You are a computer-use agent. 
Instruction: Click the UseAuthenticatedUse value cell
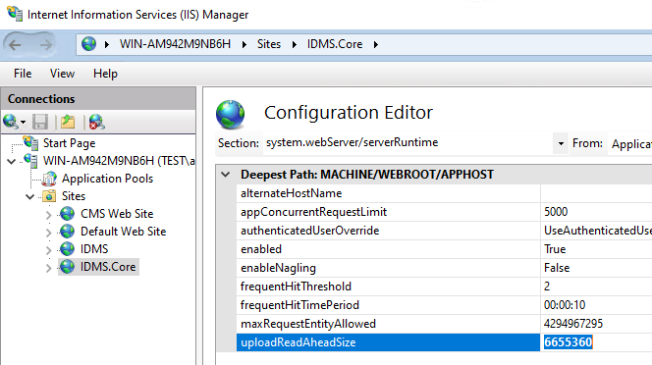(597, 231)
